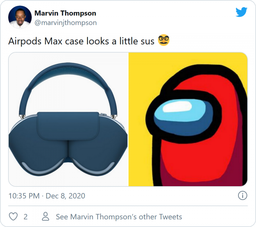The height and width of the screenshot is (227, 256).
Task: Click the disguised face emoji
Action: coord(163,40)
